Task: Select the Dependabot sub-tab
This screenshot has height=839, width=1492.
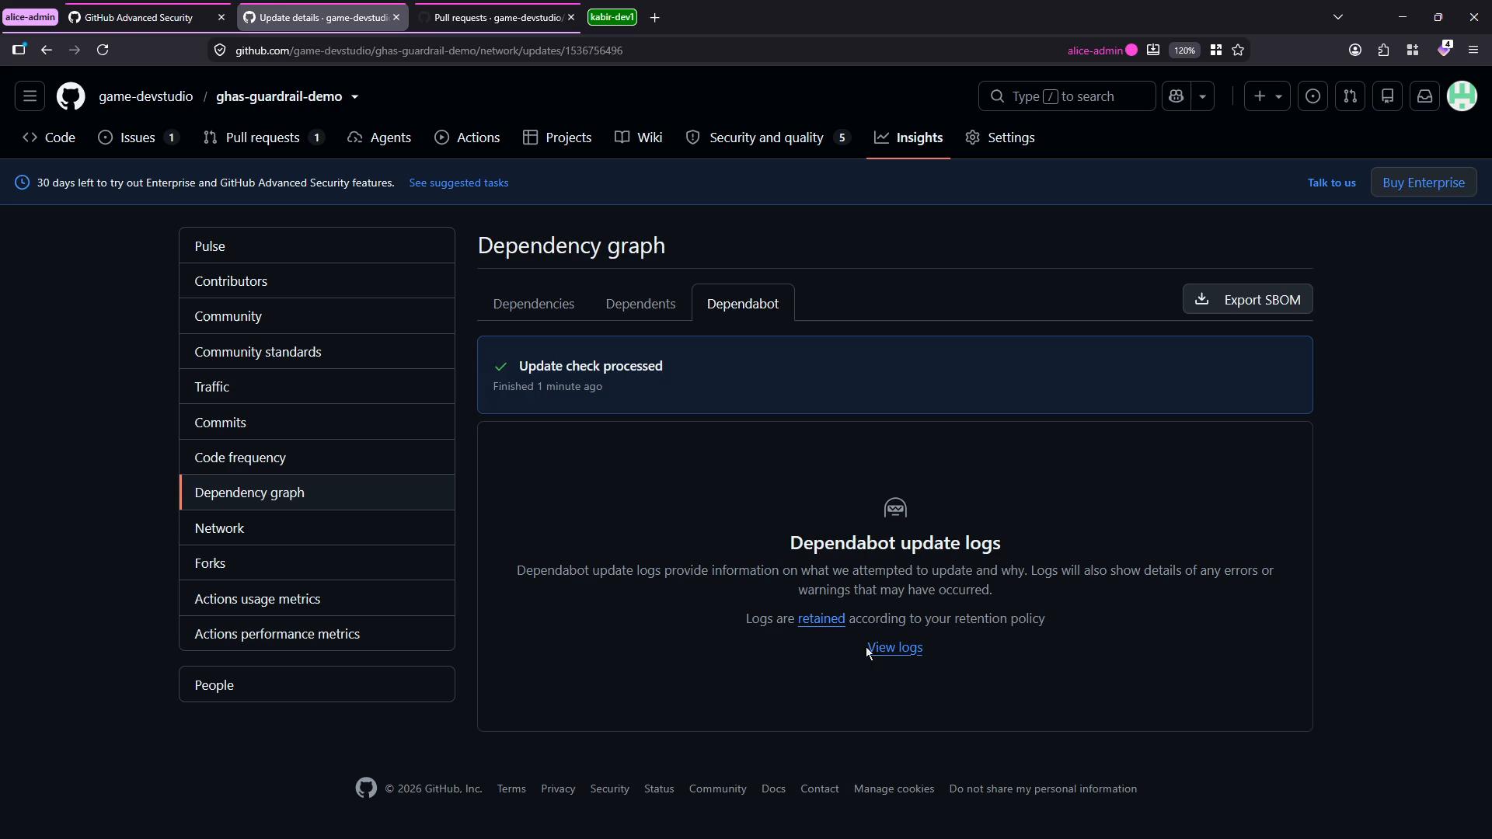Action: point(742,304)
